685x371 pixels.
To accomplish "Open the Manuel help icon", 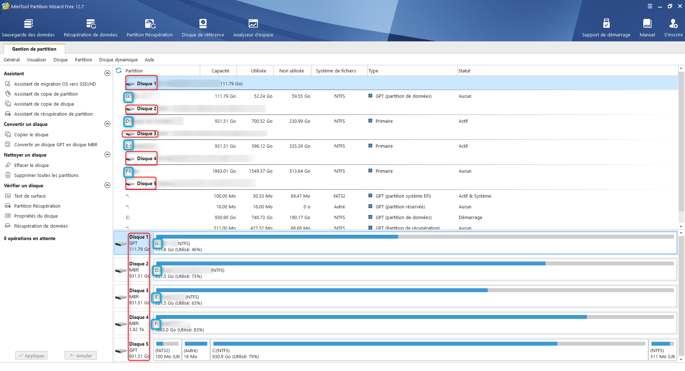I will [x=647, y=28].
